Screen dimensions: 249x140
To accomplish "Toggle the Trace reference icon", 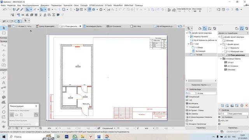I will (63, 10).
